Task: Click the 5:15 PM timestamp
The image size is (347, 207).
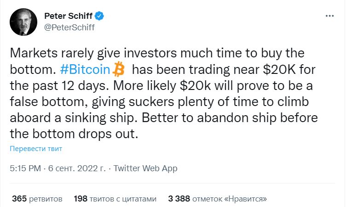Action: (x=25, y=168)
